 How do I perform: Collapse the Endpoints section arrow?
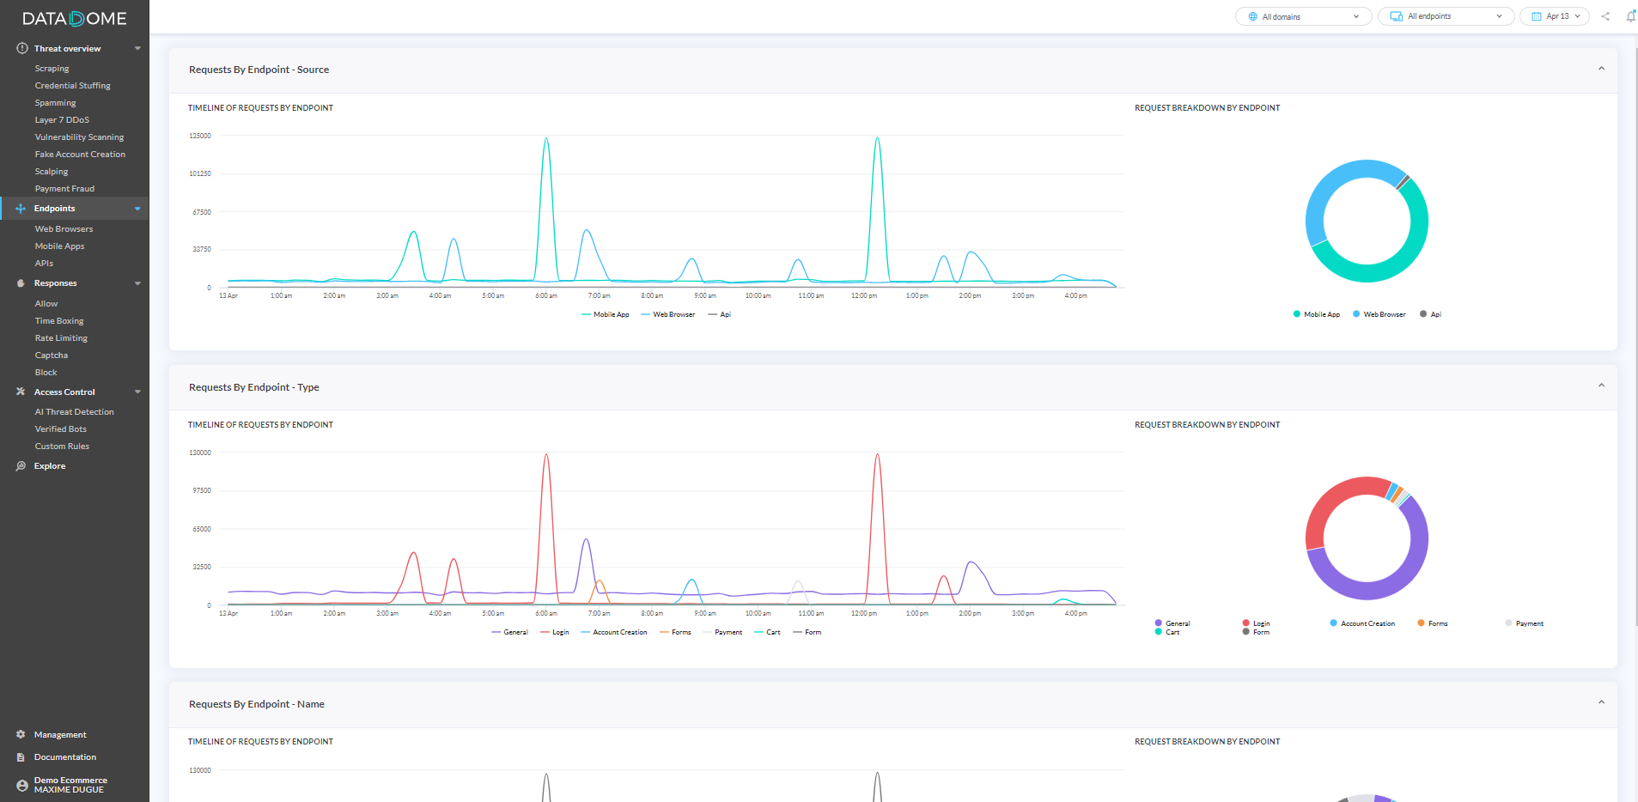coord(137,209)
